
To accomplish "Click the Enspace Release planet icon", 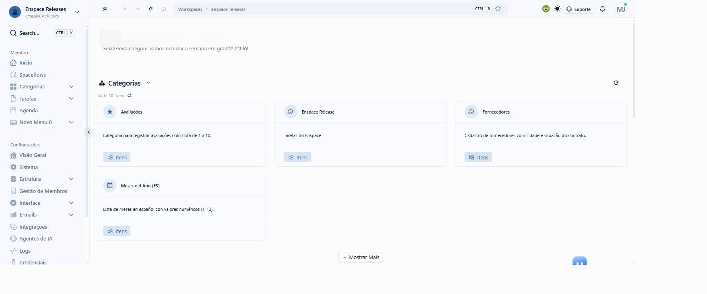I will coord(290,112).
